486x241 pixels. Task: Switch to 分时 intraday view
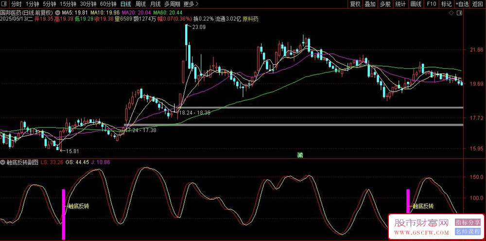pyautogui.click(x=17, y=4)
